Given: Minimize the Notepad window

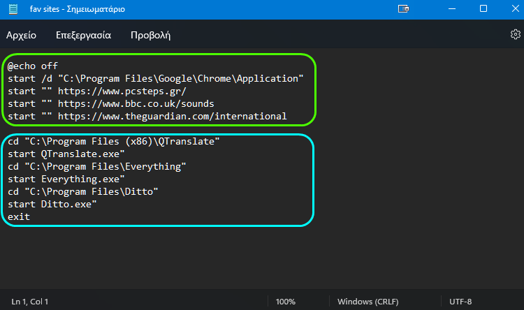Looking at the screenshot, I should (452, 8).
